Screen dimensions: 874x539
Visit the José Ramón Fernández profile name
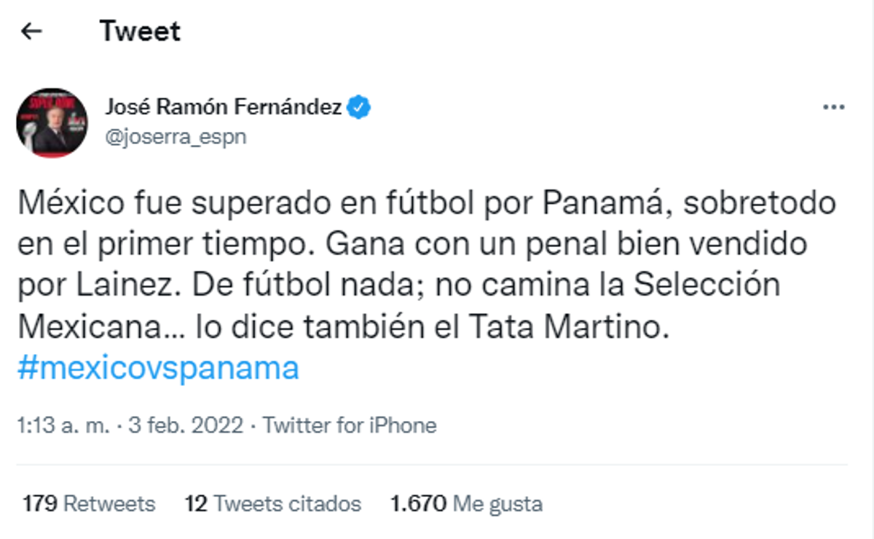coord(226,106)
